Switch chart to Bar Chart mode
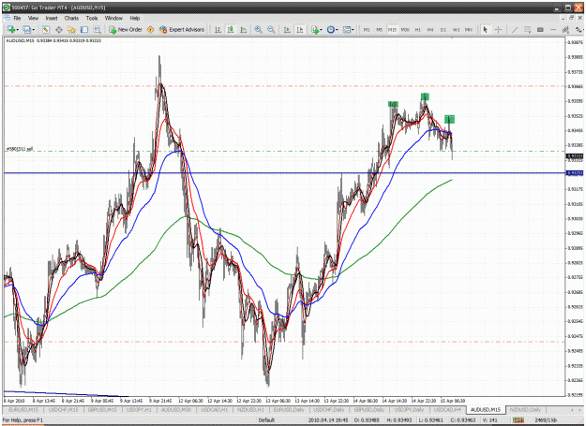This screenshot has height=426, width=586. tap(218, 29)
